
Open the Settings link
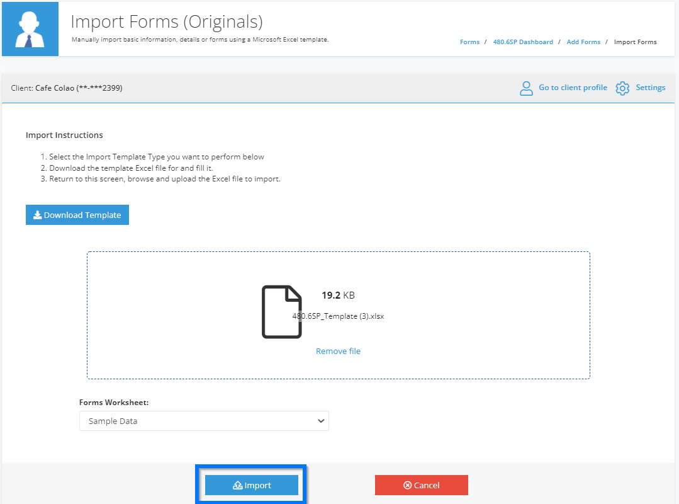click(651, 88)
